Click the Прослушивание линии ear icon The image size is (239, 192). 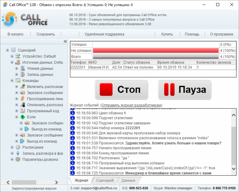[x=22, y=99]
